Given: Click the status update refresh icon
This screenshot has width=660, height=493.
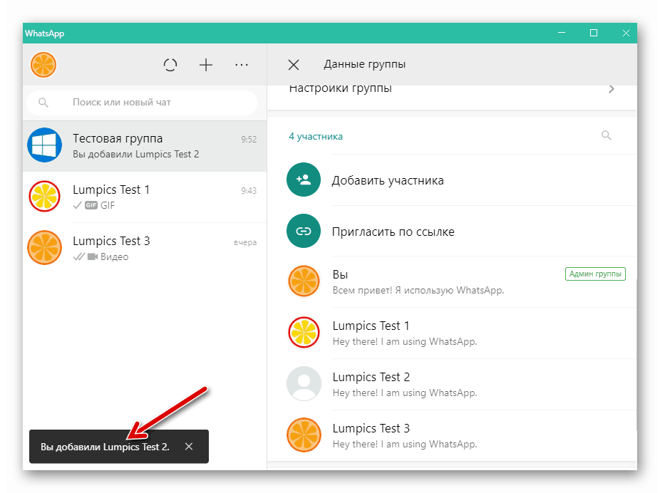Looking at the screenshot, I should 170,65.
